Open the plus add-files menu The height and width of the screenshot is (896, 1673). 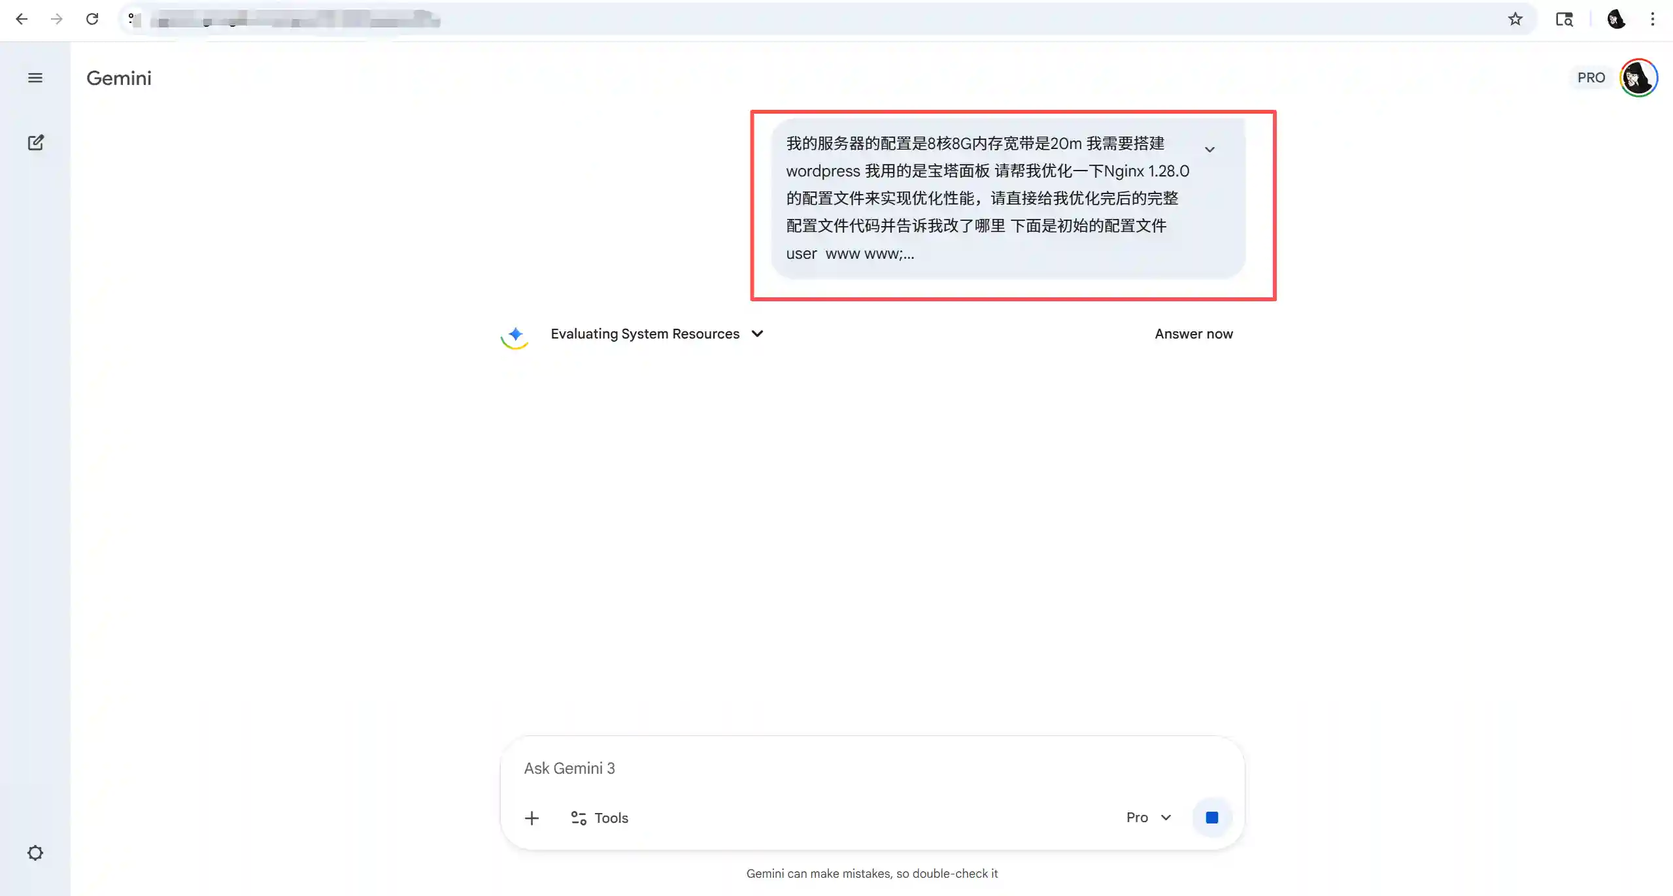pyautogui.click(x=532, y=818)
